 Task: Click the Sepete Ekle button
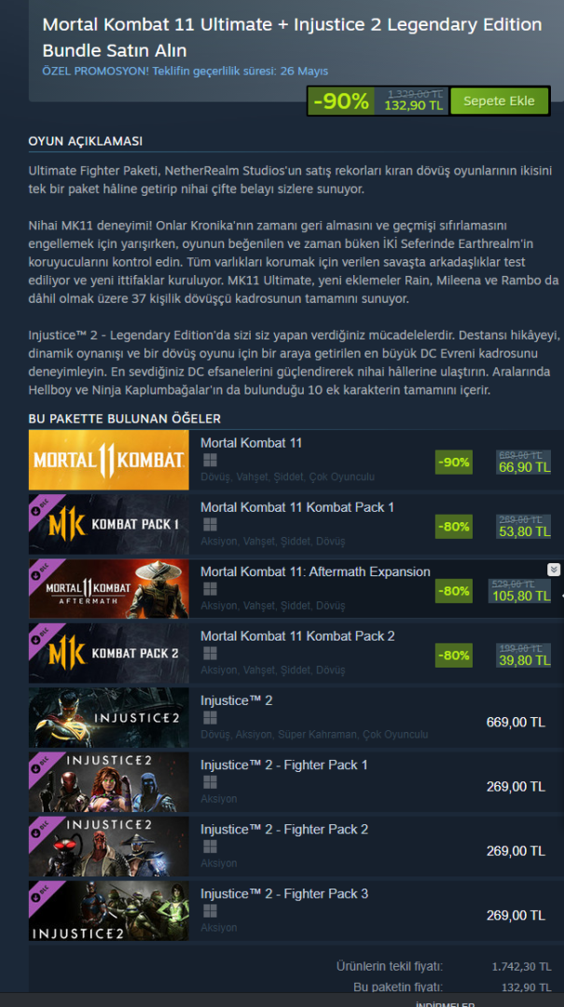coord(499,101)
